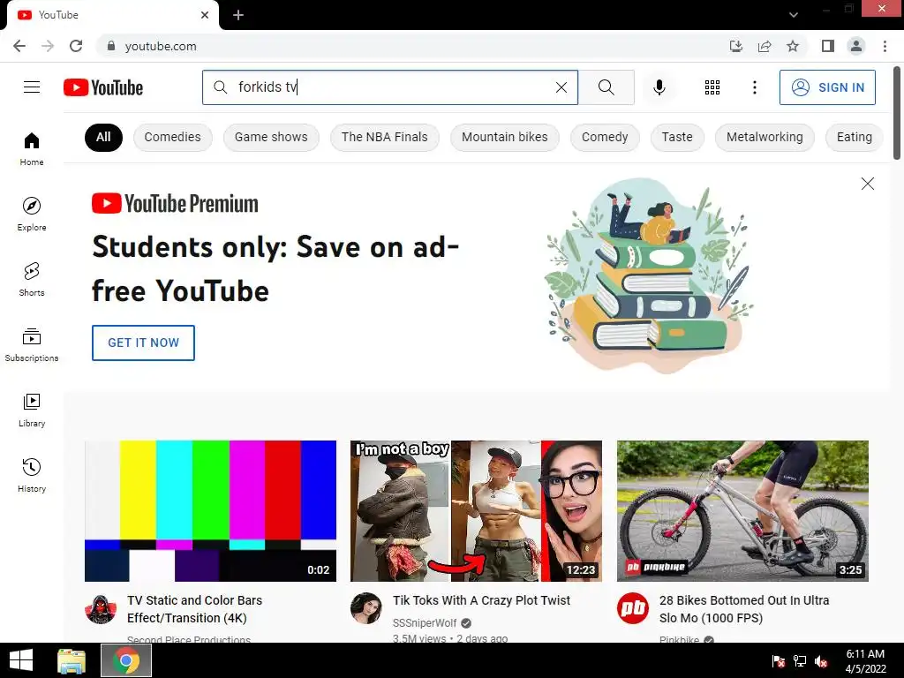
Task: Go to Home in sidebar
Action: (x=32, y=148)
